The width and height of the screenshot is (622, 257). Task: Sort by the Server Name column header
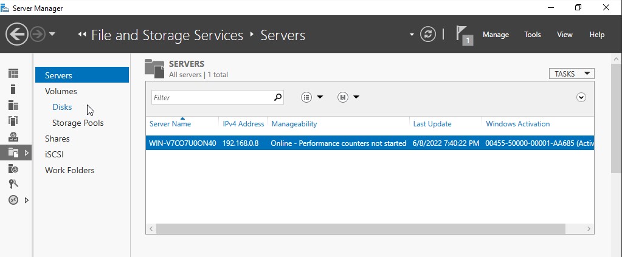tap(170, 124)
